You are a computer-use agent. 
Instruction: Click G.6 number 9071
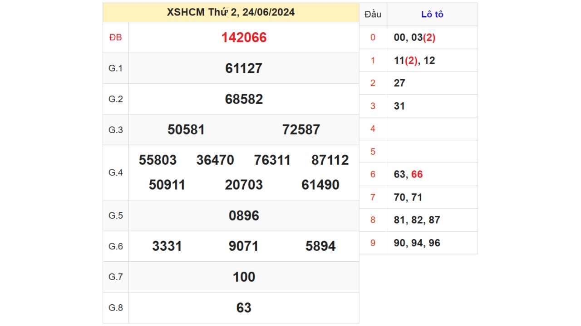coord(244,246)
